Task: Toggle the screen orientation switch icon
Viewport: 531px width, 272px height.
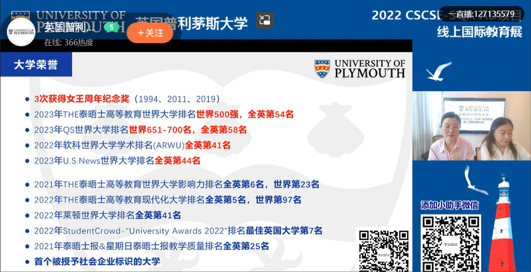Action: point(265,21)
